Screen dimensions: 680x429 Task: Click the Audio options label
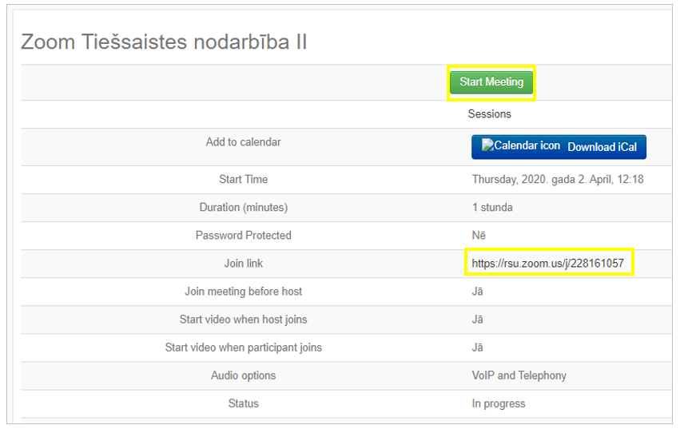(x=243, y=375)
